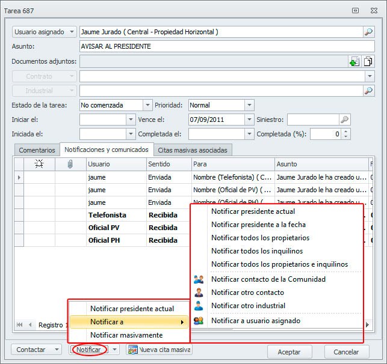The height and width of the screenshot is (364, 387).
Task: Copy attached documents icon
Action: (368, 61)
